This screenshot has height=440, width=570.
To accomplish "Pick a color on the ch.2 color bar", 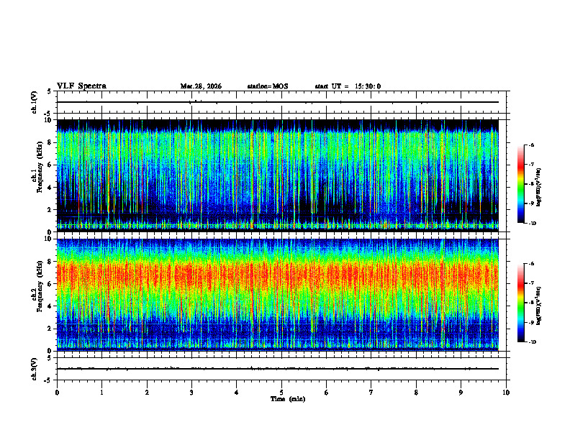I will click(x=521, y=303).
